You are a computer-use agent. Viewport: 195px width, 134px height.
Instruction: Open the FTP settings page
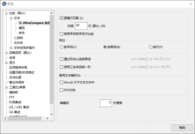12,97
